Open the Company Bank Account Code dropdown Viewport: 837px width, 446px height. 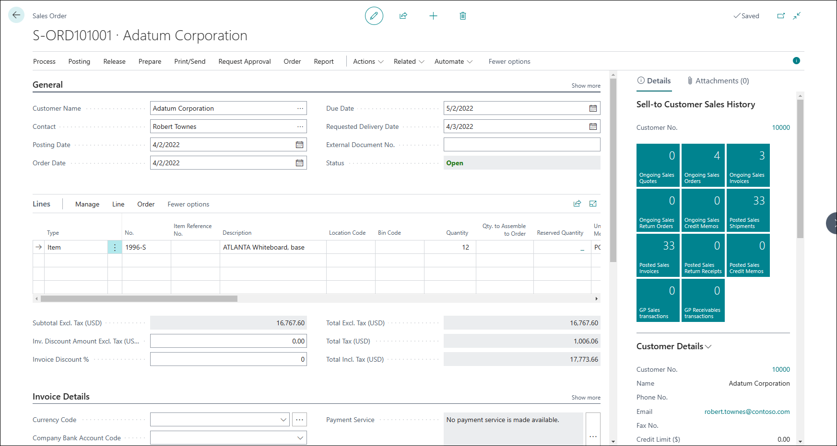tap(300, 438)
